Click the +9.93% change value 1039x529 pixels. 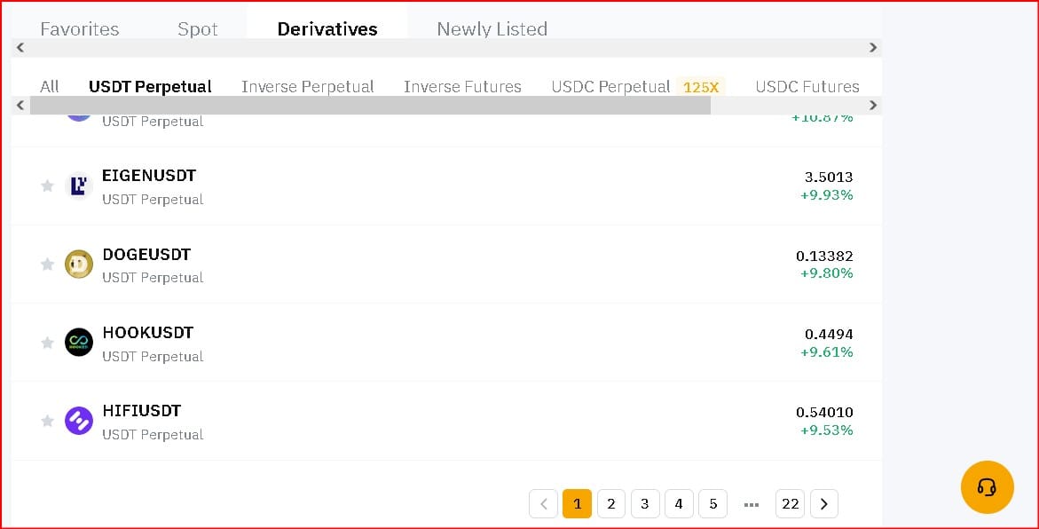(826, 195)
